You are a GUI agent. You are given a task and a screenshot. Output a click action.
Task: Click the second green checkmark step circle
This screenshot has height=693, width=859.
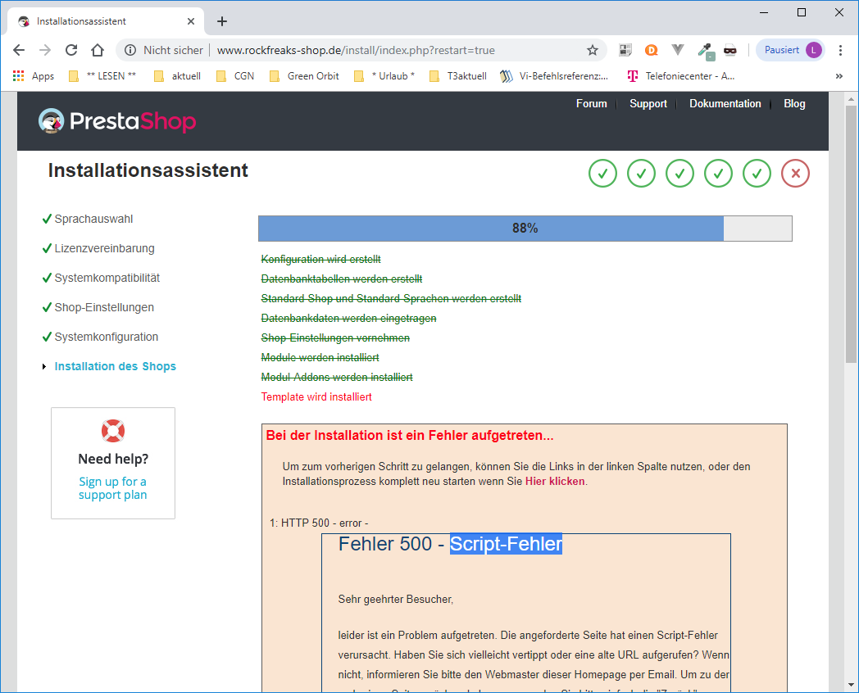[x=642, y=174]
